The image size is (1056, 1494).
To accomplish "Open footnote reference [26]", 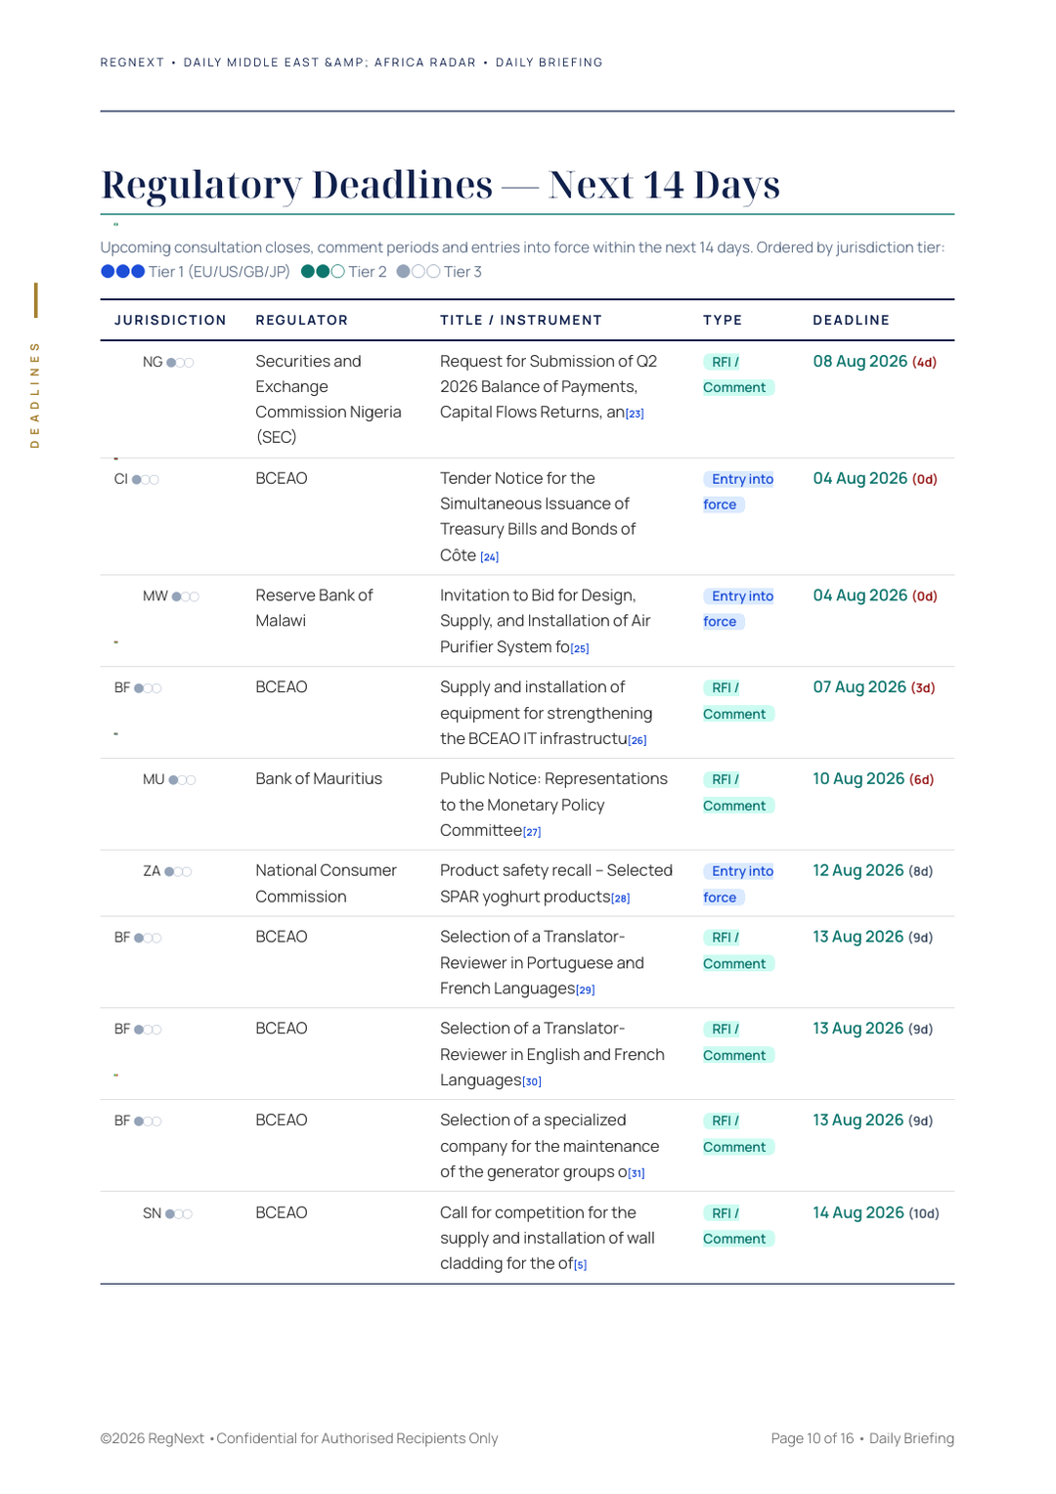I will point(638,740).
